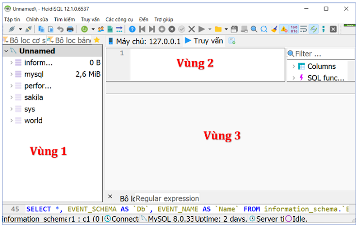Image resolution: width=359 pixels, height=227 pixels.
Task: Open the Đến menu
Action: click(144, 19)
